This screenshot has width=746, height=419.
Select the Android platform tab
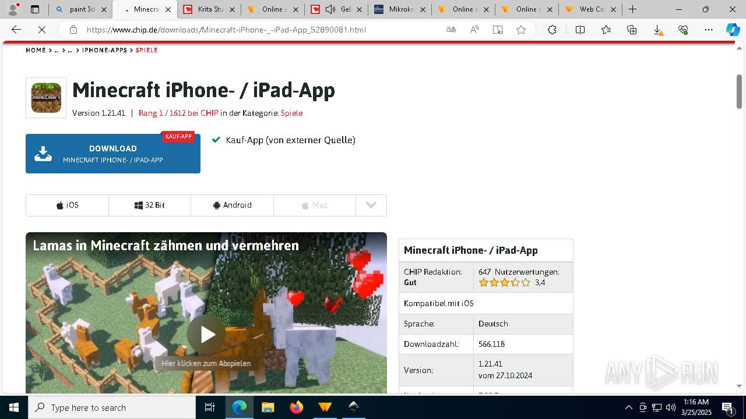(233, 205)
